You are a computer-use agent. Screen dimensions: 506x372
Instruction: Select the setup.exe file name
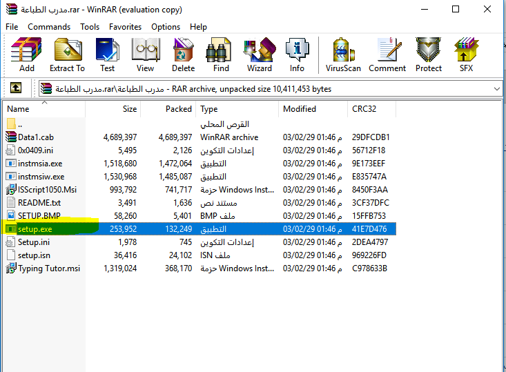point(35,229)
